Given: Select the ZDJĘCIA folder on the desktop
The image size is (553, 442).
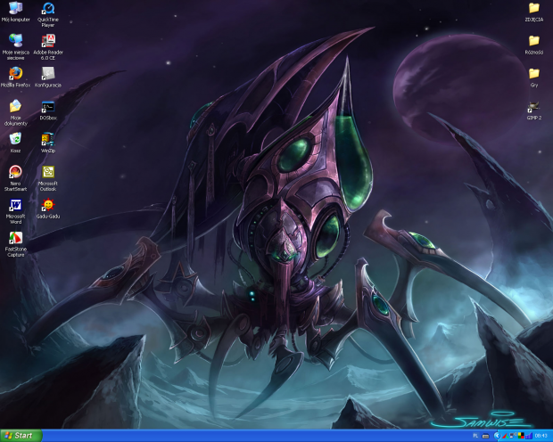Looking at the screenshot, I should [534, 12].
